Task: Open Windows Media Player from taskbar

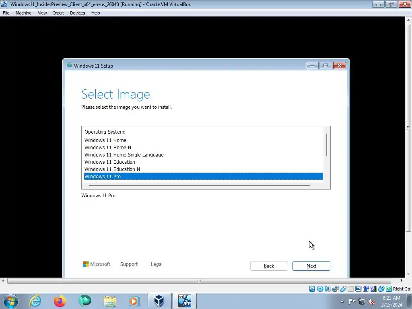Action: pyautogui.click(x=134, y=301)
